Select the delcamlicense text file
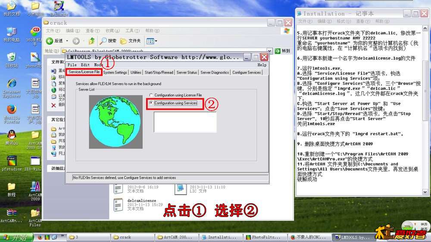The image size is (431, 242). pos(137,205)
